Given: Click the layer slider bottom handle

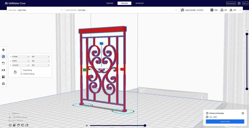Looking at the screenshot, I should 247,89.
